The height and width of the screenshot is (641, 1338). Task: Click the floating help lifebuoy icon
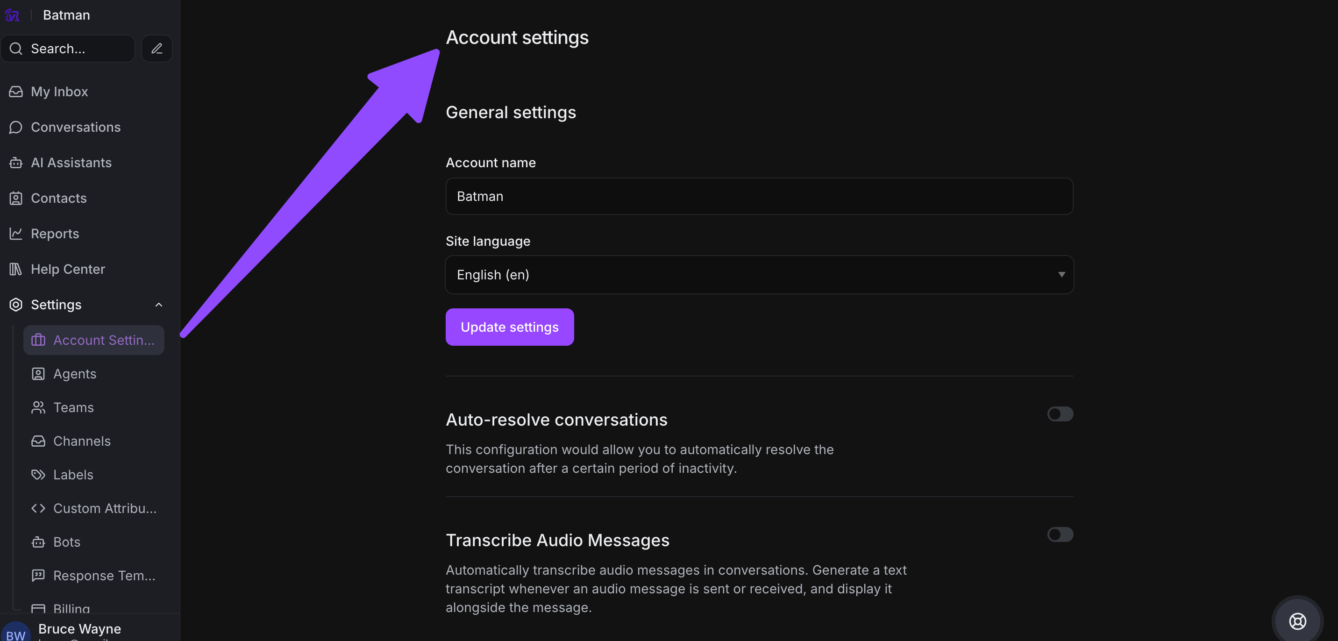click(x=1297, y=621)
